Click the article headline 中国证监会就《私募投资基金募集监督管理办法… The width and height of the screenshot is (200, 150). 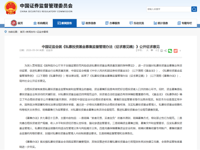(x=101, y=47)
